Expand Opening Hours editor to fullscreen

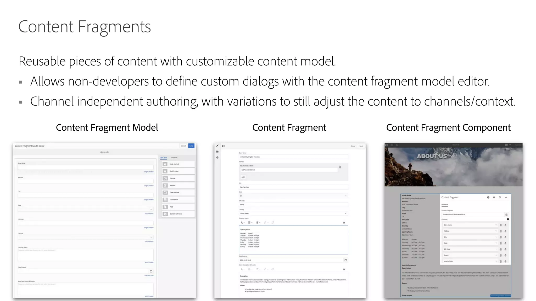[344, 223]
